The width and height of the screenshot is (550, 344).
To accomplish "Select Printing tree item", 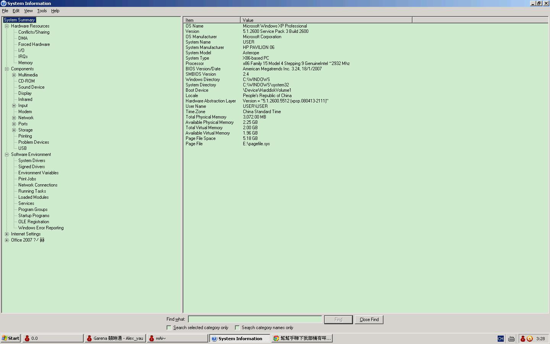I will tap(25, 136).
